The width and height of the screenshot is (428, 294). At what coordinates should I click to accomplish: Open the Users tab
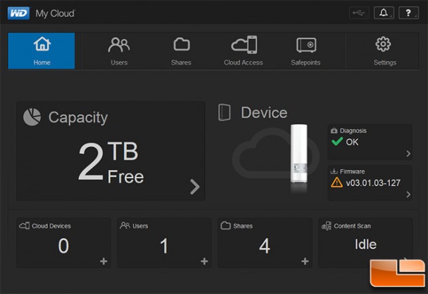click(x=119, y=51)
